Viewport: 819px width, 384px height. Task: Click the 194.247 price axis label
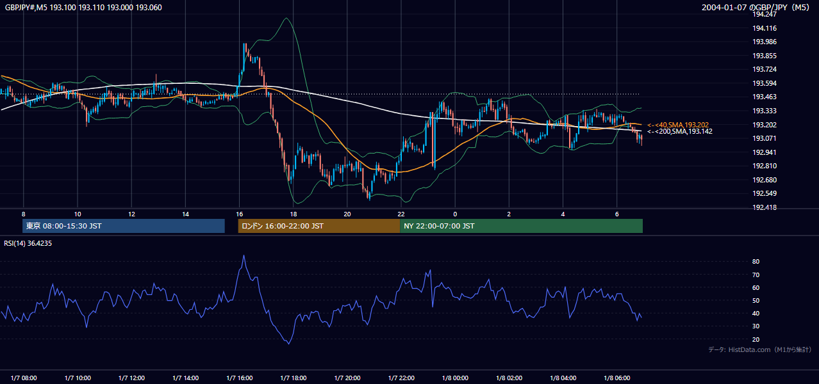pyautogui.click(x=765, y=14)
